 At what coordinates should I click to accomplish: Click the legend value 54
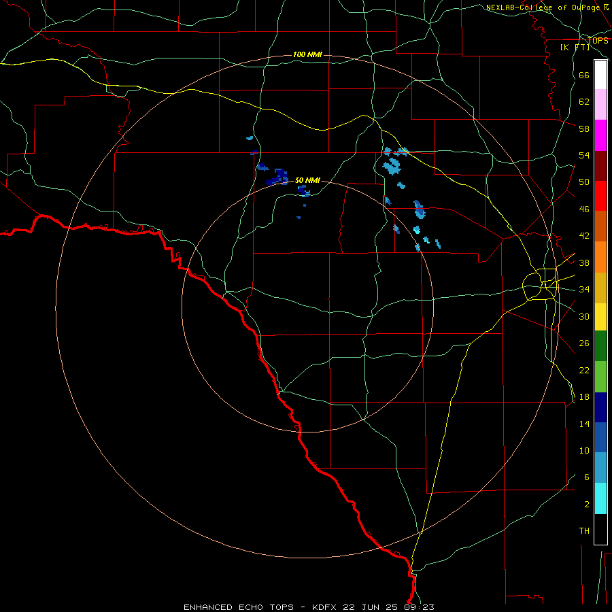(x=584, y=155)
